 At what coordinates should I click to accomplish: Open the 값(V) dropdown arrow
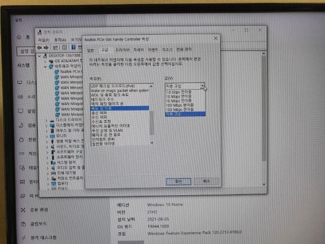click(x=202, y=86)
